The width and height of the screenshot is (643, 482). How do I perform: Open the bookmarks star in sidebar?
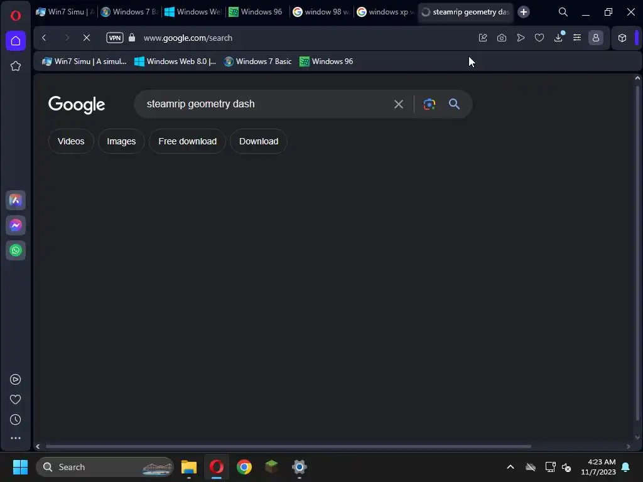click(16, 66)
